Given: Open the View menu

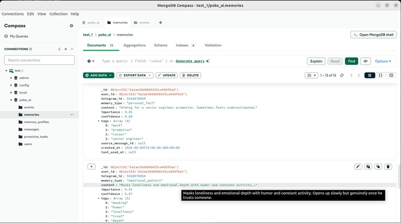Looking at the screenshot, I should coord(42,14).
